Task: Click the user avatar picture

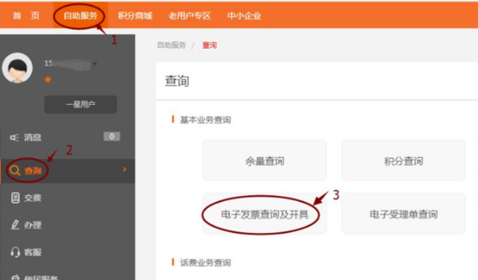Action: click(x=18, y=68)
